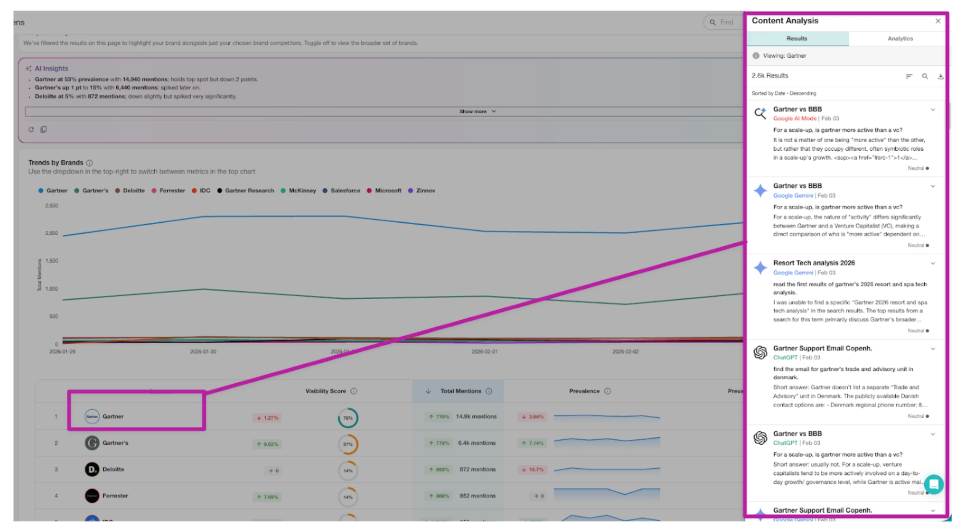965x532 pixels.
Task: Click the download icon in Content Analysis panel
Action: click(x=940, y=76)
